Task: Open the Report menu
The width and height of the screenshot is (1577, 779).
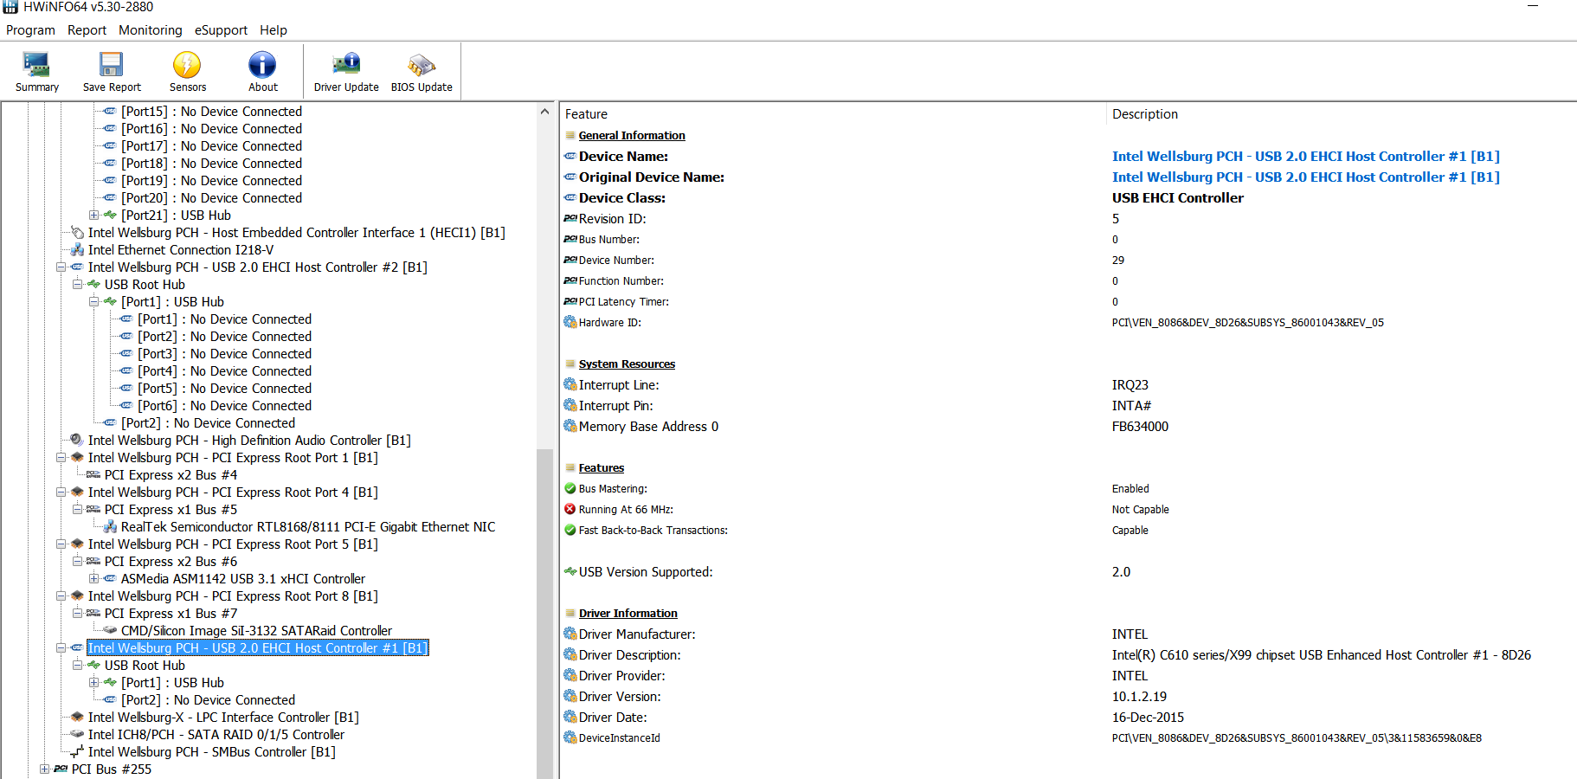Action: pos(87,30)
